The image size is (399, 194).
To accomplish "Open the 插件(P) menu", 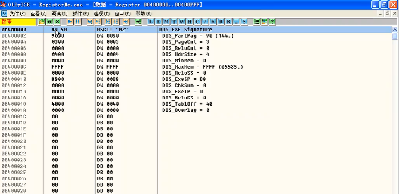I will click(x=80, y=14).
